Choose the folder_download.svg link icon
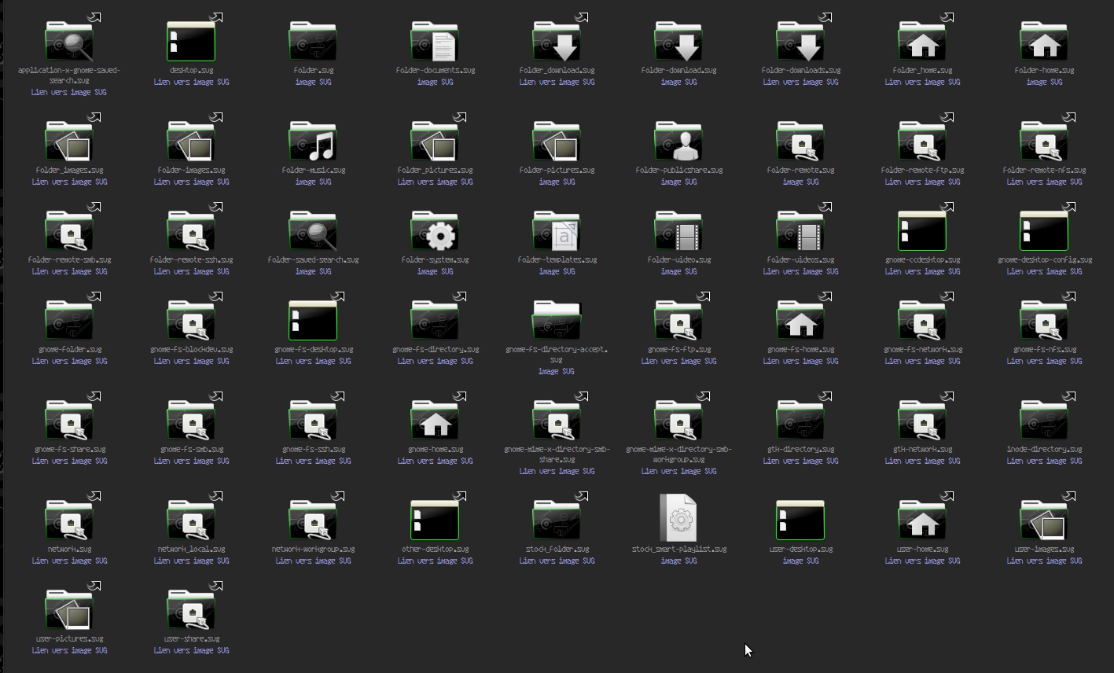 [557, 41]
